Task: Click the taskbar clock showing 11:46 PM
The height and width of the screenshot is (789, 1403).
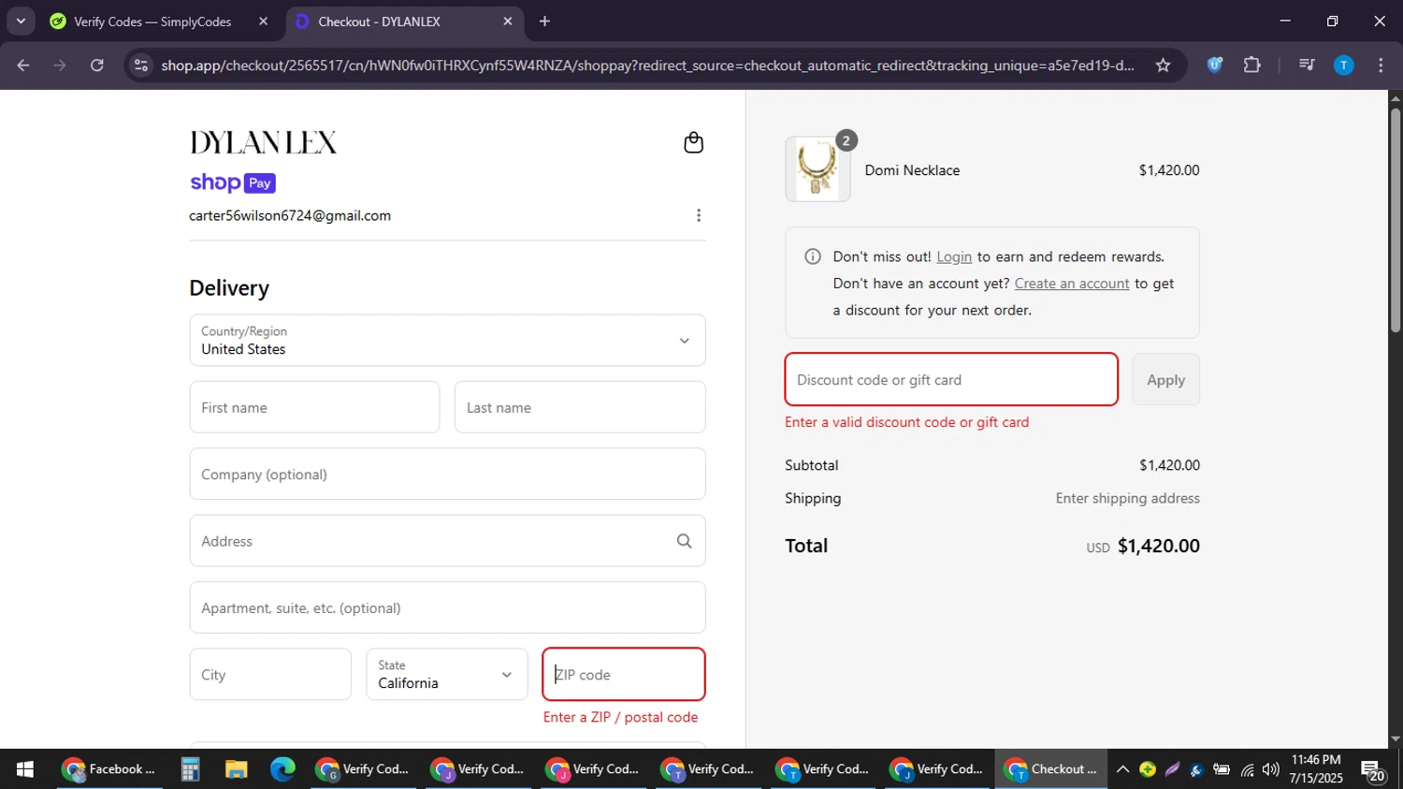Action: click(1315, 769)
